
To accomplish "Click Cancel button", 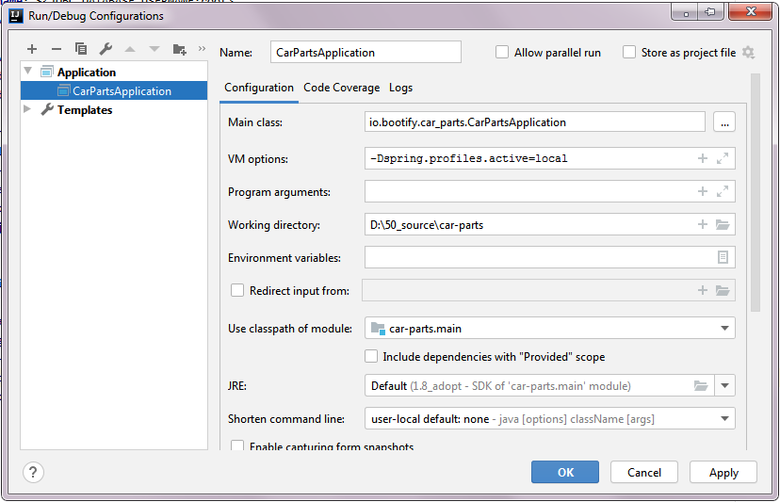I will (644, 472).
